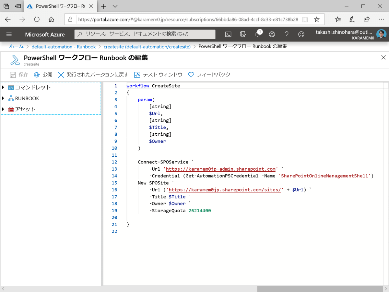This screenshot has height=292, width=389.
Task: Go to the browser home page
Action: coord(51,19)
